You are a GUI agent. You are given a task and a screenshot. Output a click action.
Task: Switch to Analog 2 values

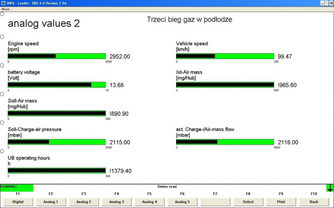[83, 202]
